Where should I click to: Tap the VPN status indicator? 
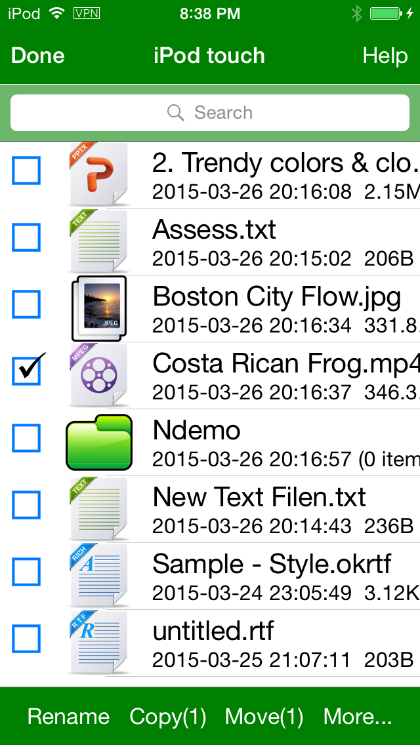[86, 13]
